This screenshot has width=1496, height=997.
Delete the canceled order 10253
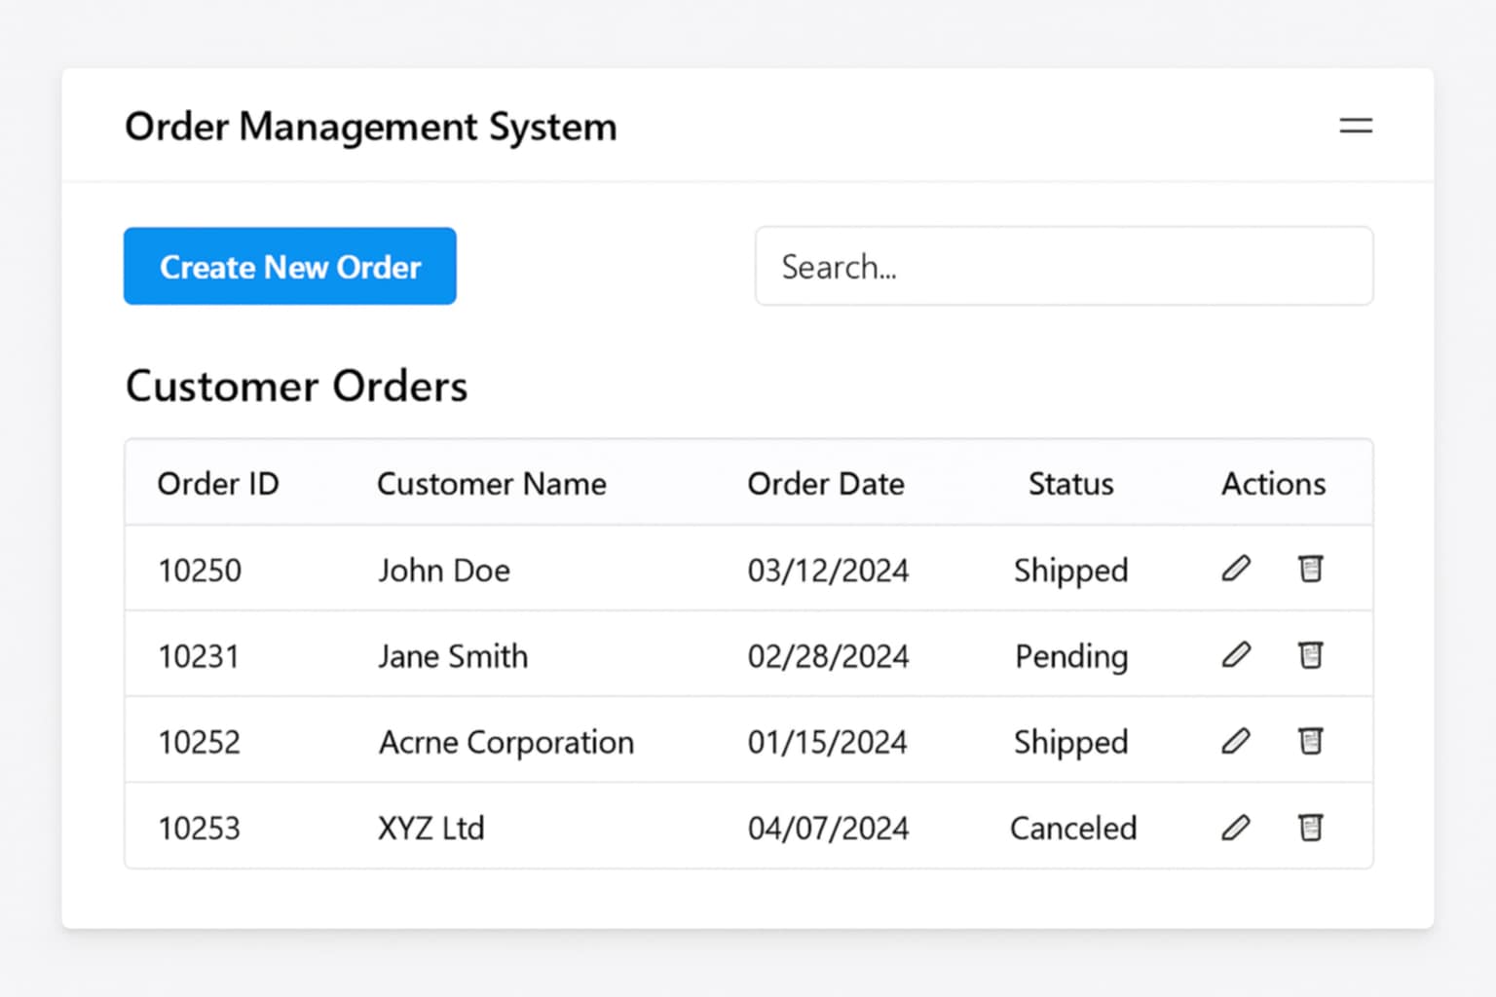1310,827
